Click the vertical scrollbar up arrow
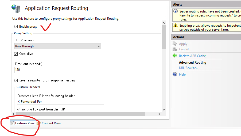The width and height of the screenshot is (241, 136). pos(164,23)
